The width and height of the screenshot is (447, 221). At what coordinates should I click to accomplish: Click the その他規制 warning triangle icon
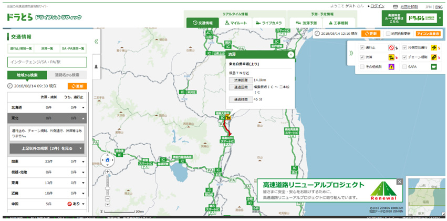pos(391,67)
